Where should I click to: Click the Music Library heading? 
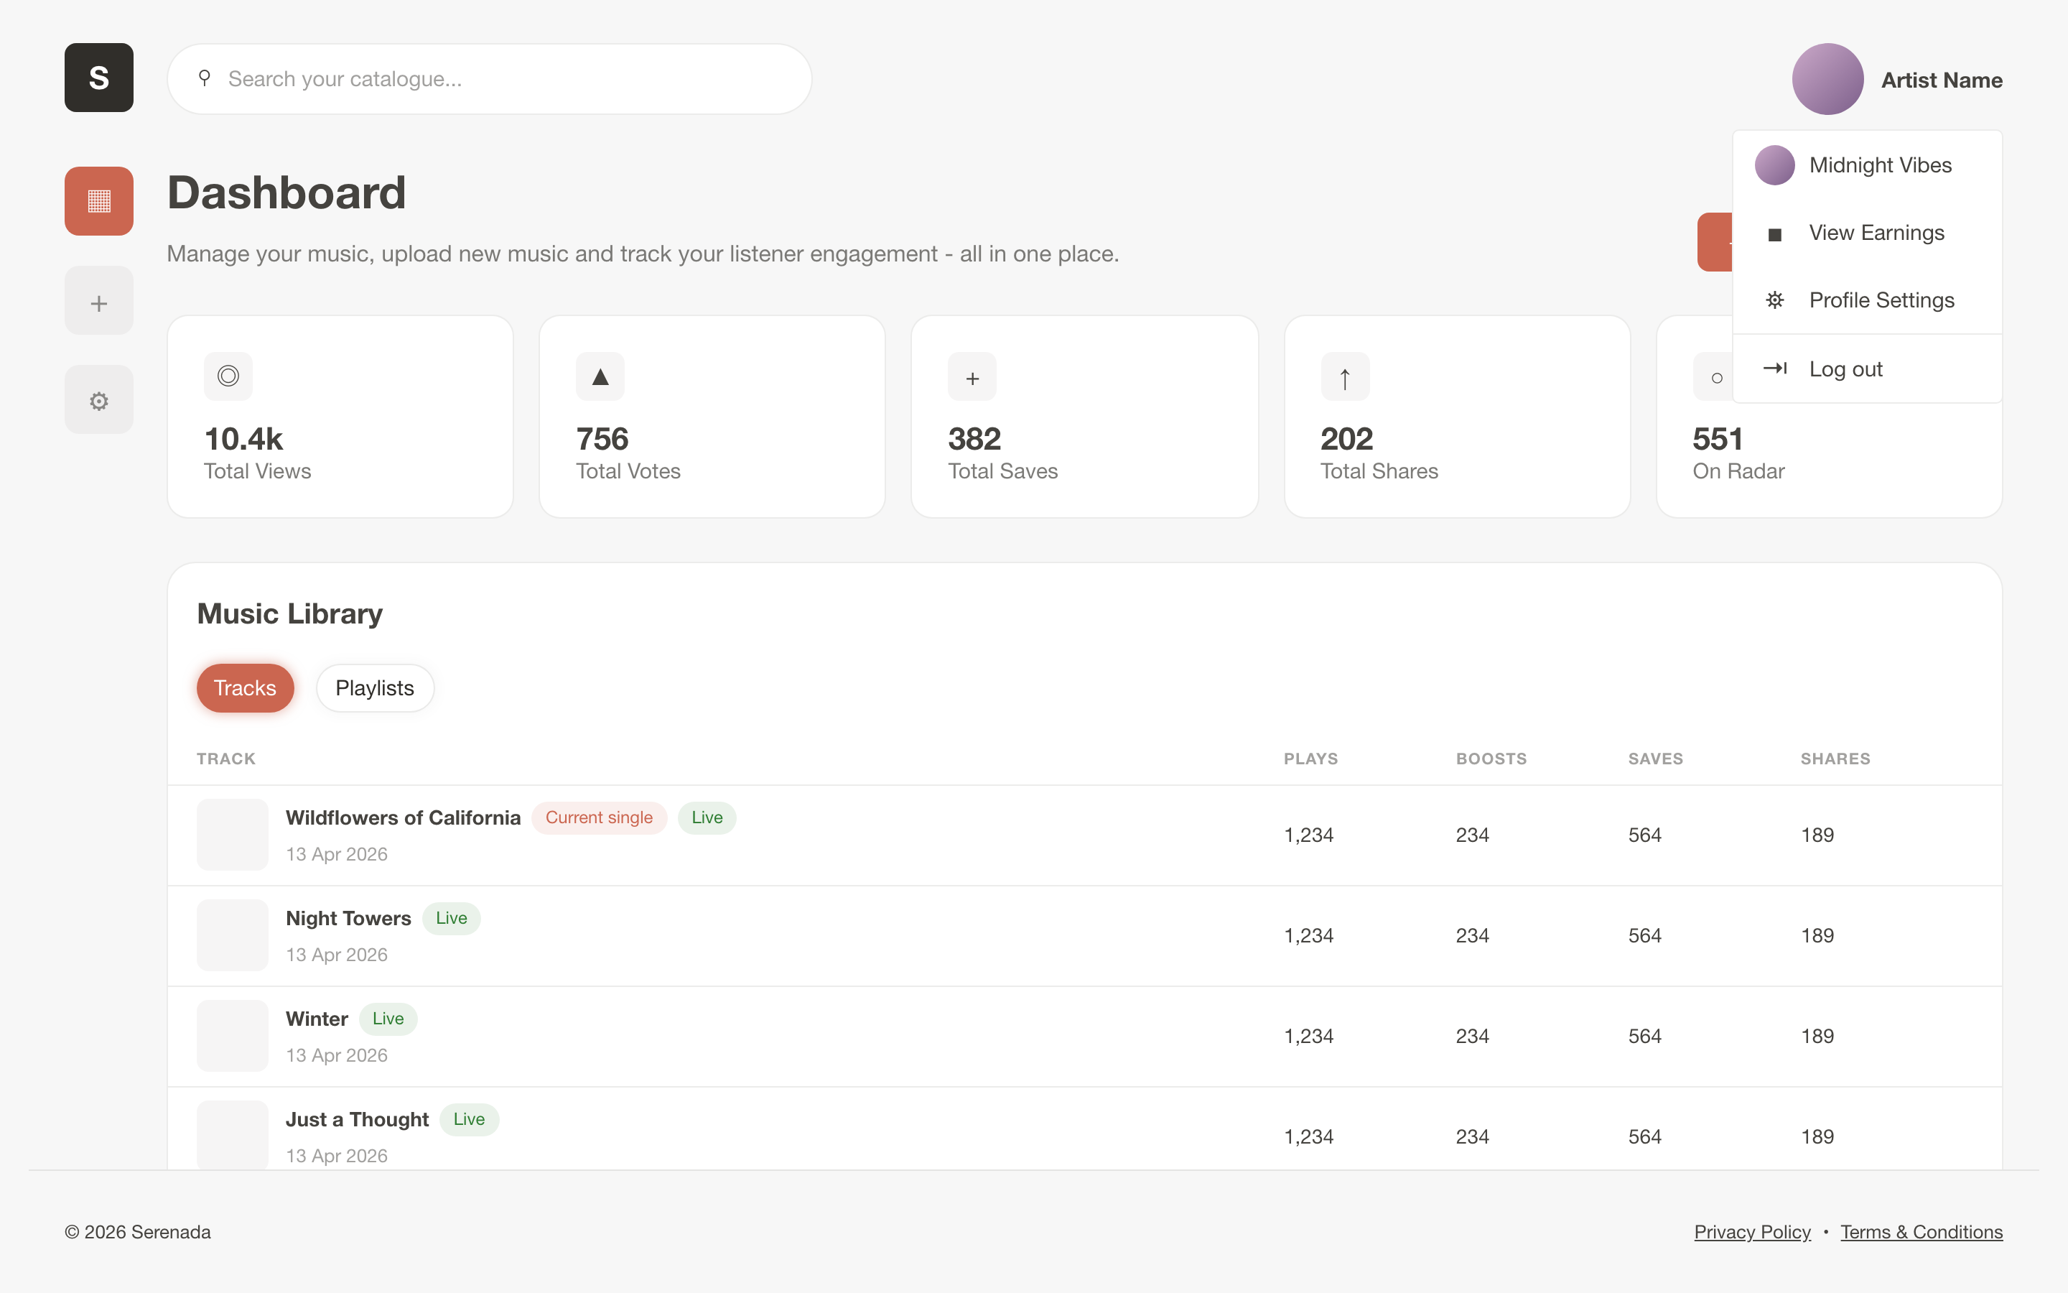(289, 614)
